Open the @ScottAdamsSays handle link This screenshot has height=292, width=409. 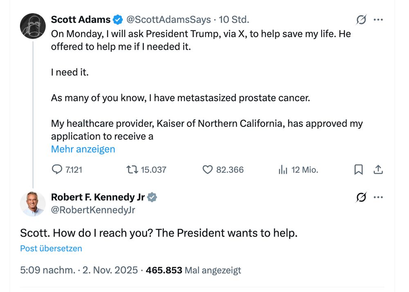[169, 20]
